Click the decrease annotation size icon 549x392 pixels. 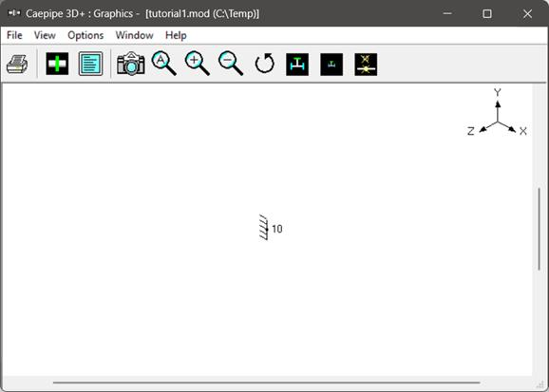point(331,65)
